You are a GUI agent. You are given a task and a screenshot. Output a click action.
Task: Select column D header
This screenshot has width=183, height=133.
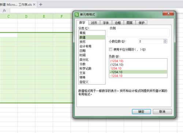coord(26,16)
